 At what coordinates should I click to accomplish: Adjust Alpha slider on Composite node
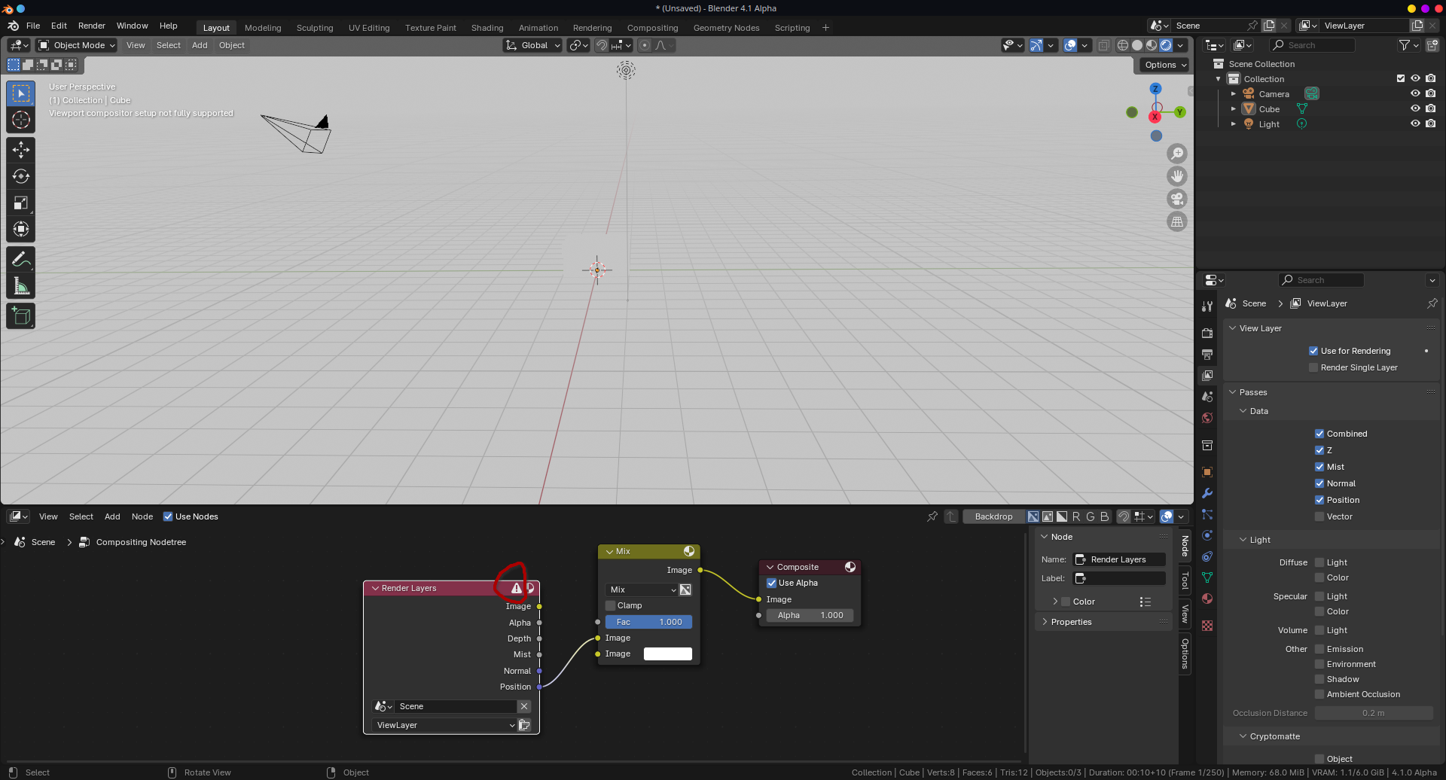tap(810, 615)
